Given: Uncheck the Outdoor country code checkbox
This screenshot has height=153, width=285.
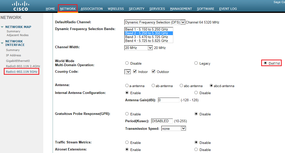Looking at the screenshot, I should [153, 71].
